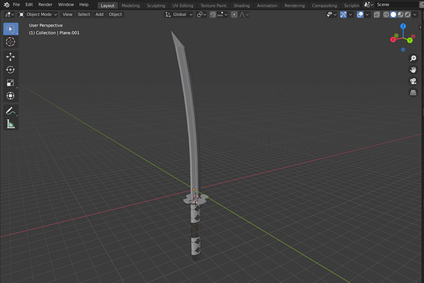Toggle viewport gizmos display
The image size is (424, 283).
coord(343,15)
